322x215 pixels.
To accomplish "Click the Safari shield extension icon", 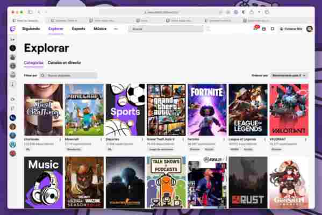I will click(244, 12).
